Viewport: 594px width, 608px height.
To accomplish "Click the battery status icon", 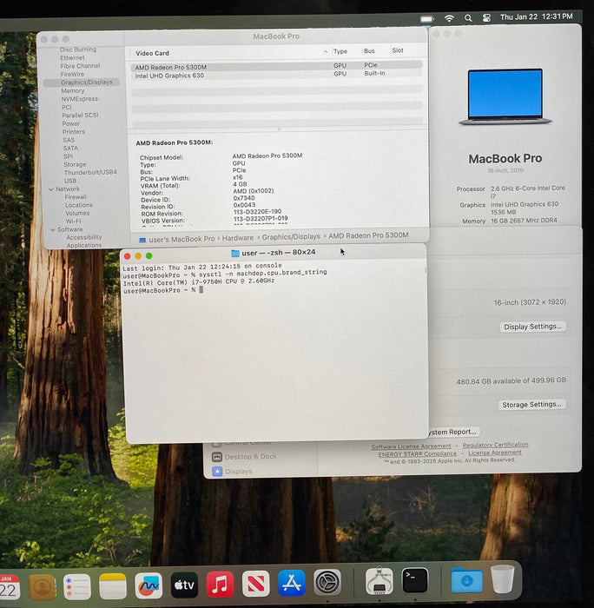I will [426, 18].
